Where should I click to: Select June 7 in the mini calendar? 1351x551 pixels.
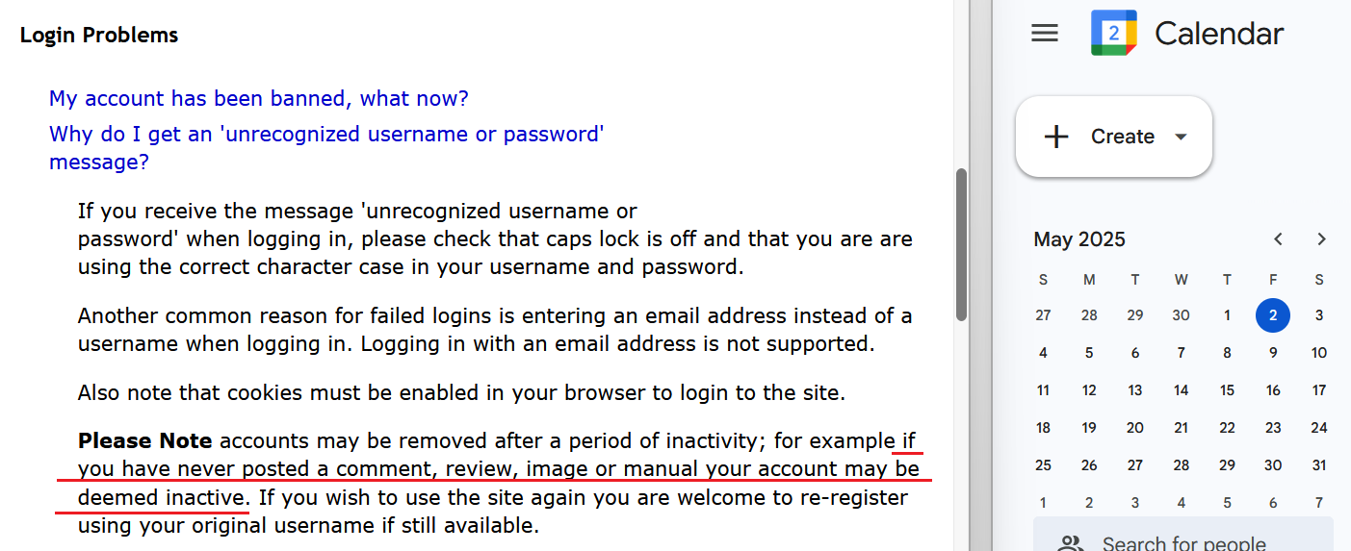(x=1319, y=503)
